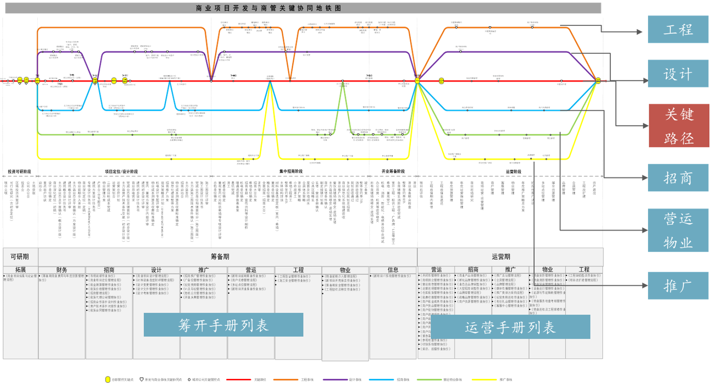Select the 运营期 phase header
Screen dimensions: 712x384
tap(501, 257)
